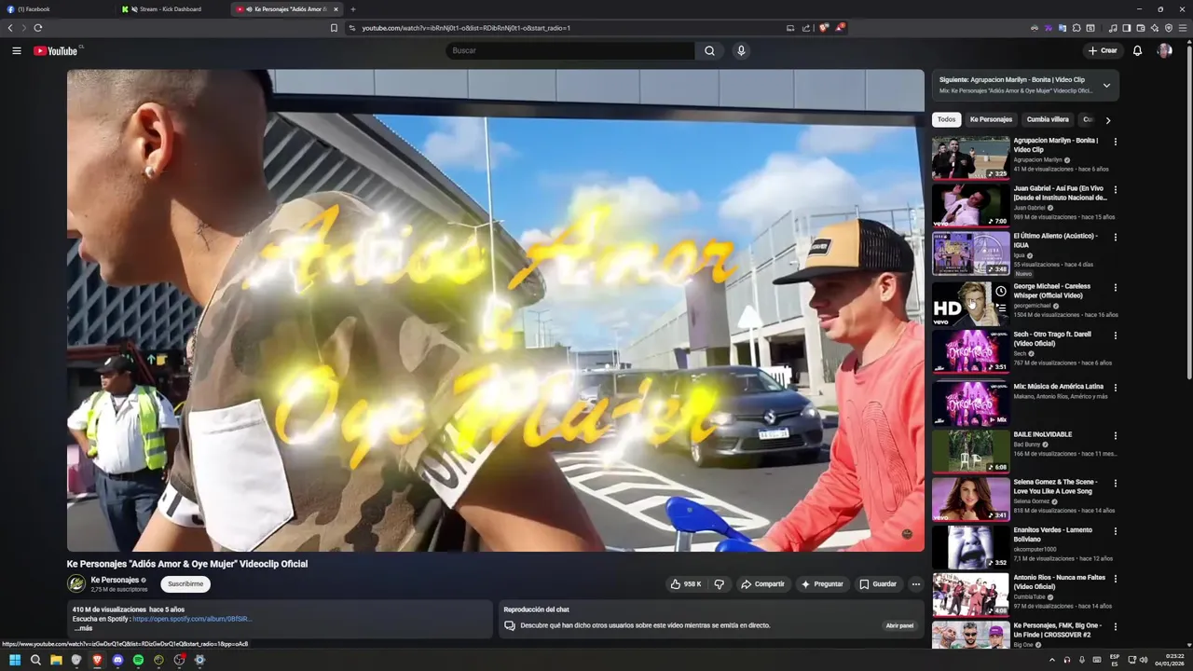Open options for Sech Otro Trago video
The image size is (1193, 671).
click(x=1115, y=335)
